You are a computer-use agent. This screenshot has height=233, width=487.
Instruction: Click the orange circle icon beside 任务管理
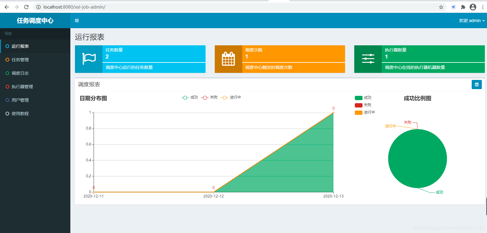(7, 60)
